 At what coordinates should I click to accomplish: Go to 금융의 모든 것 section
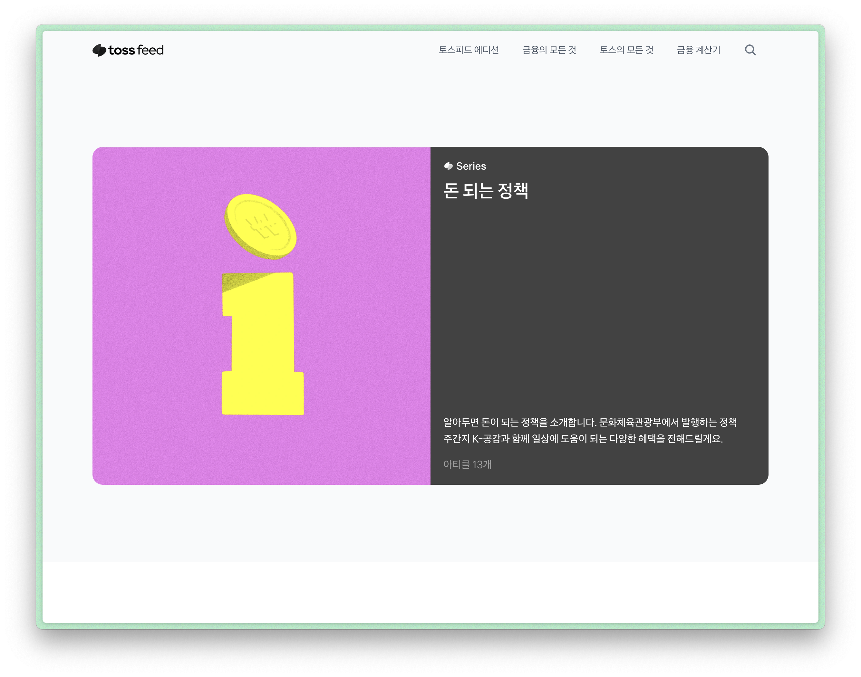coord(549,50)
